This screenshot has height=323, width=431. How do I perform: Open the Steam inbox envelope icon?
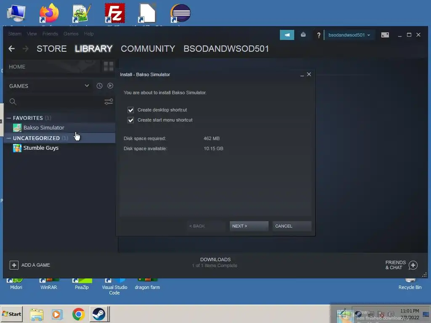303,35
